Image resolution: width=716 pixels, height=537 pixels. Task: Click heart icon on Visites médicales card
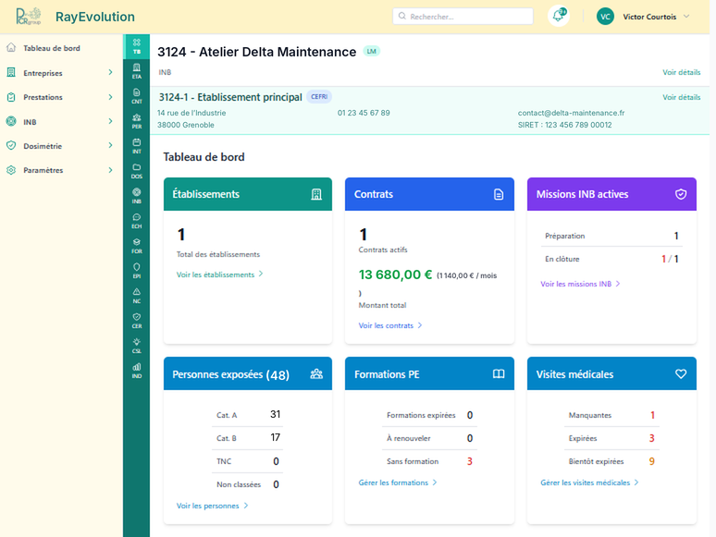click(x=681, y=374)
